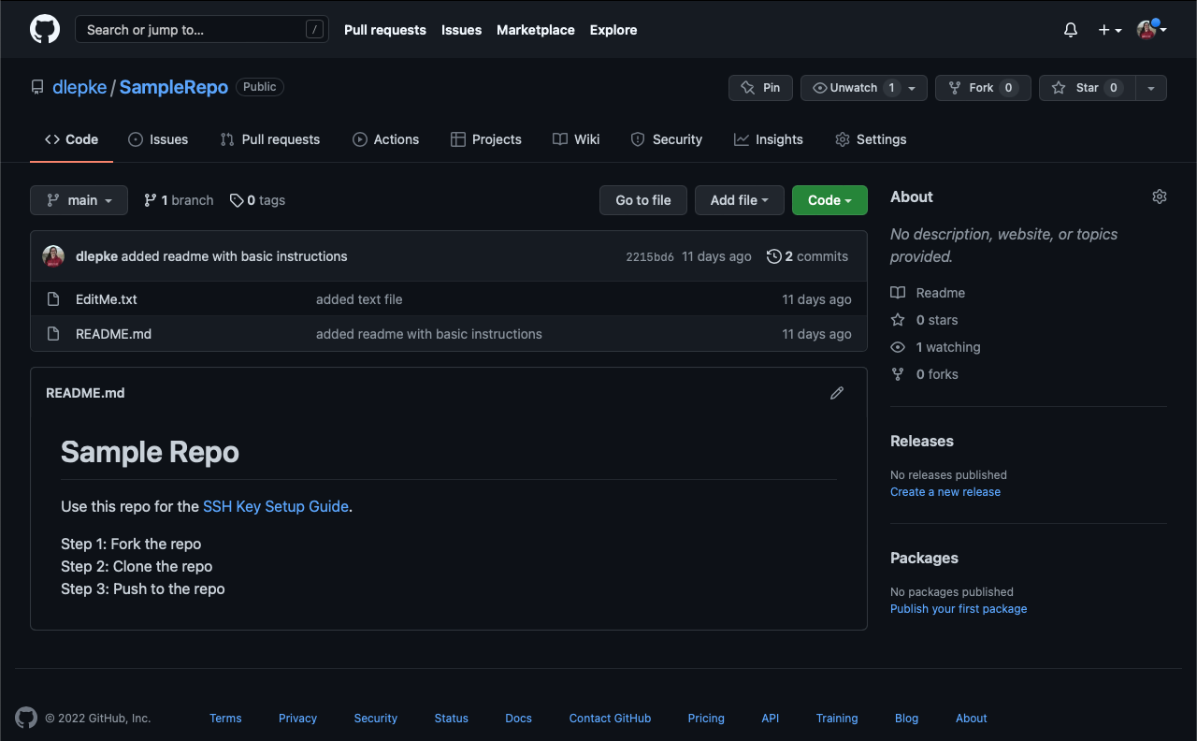Open user avatar profile menu
This screenshot has width=1197, height=741.
[x=1151, y=30]
